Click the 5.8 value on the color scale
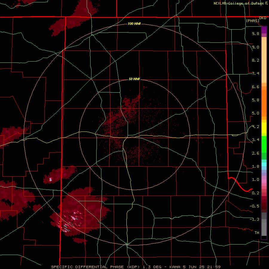Screen dimensions: 269x269 256,100
